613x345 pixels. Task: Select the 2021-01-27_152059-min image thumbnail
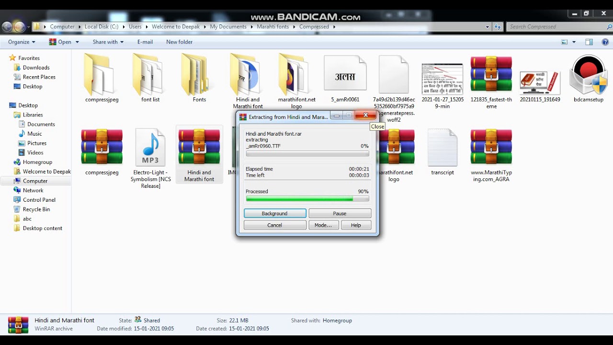tap(442, 79)
